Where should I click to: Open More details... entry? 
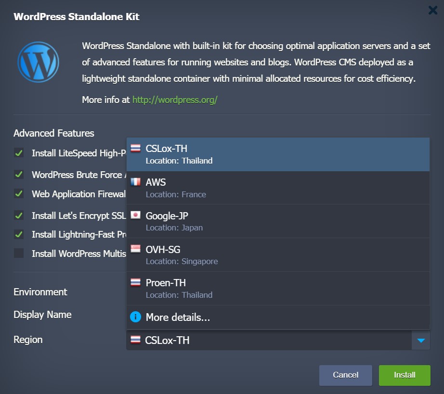pyautogui.click(x=278, y=318)
